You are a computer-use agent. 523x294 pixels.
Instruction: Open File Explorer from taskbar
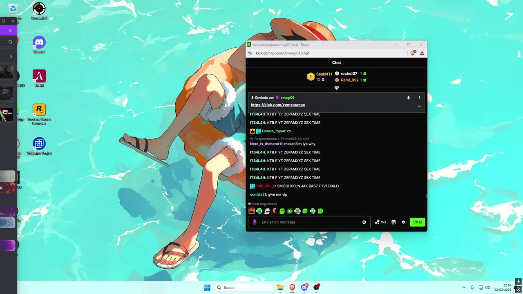(280, 287)
